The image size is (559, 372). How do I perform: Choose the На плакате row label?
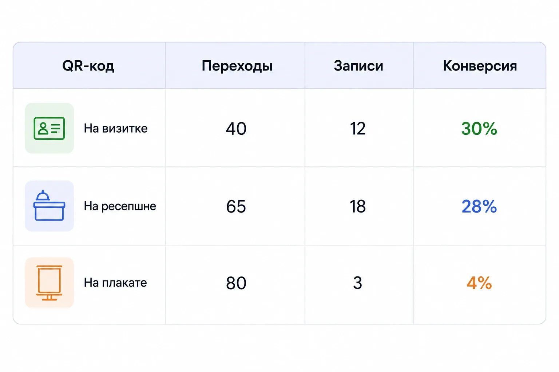[115, 283]
